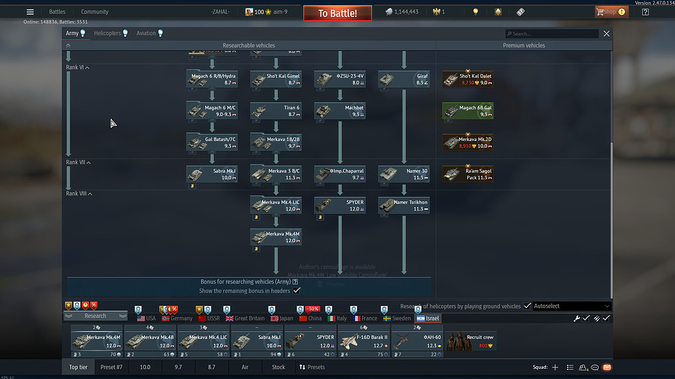Image resolution: width=675 pixels, height=379 pixels.
Task: Select Gal Batash/7C group
Action: [212, 142]
